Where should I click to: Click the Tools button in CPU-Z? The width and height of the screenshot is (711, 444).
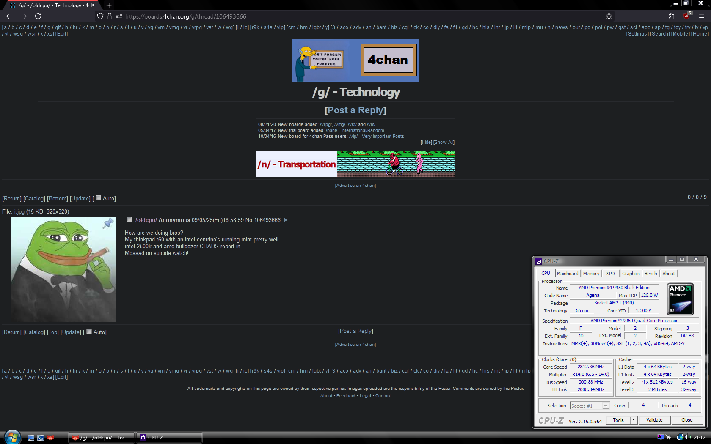[x=618, y=420]
